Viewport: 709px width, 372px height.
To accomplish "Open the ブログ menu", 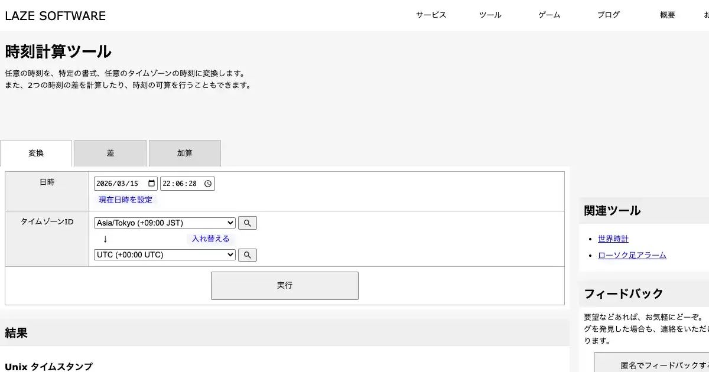I will 608,15.
